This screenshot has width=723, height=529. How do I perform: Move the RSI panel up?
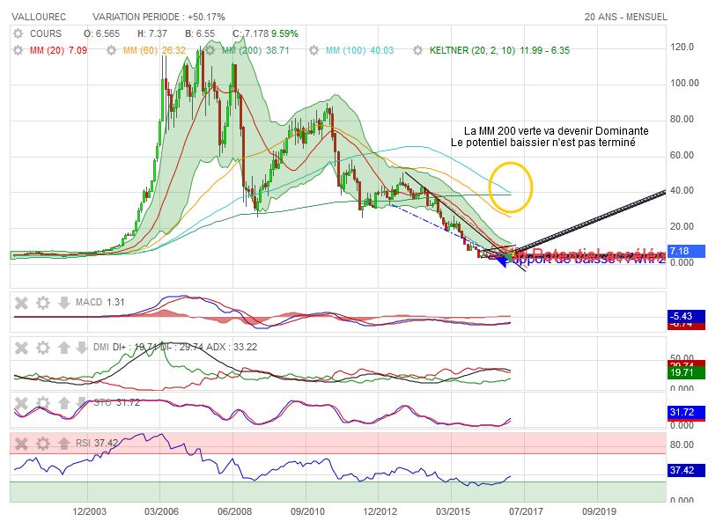(63, 444)
